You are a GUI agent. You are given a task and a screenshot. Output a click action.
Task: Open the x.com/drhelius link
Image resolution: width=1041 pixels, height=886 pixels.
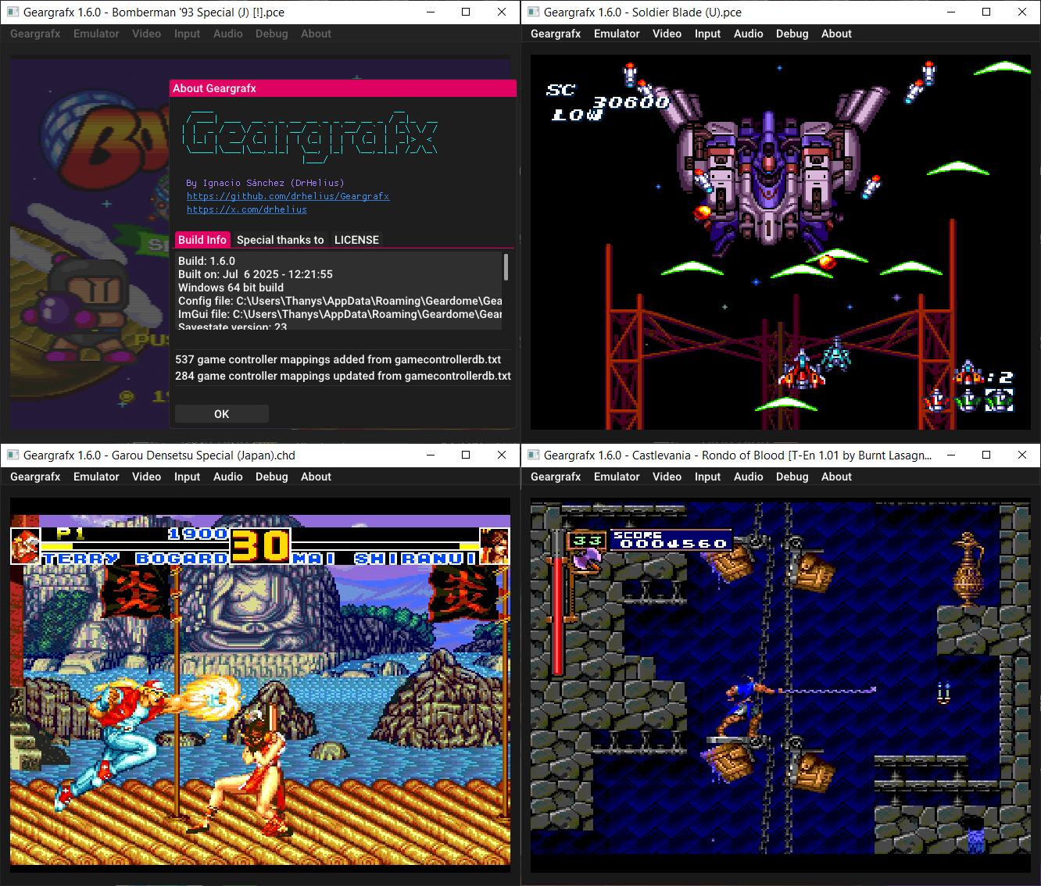click(247, 209)
